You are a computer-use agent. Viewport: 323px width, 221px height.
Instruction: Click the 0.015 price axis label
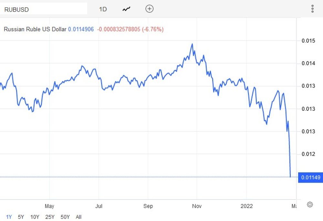[308, 41]
